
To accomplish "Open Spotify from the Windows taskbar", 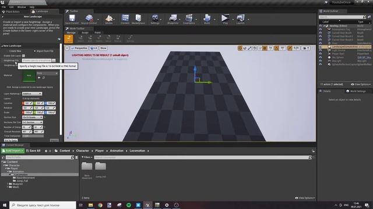I will (x=129, y=205).
